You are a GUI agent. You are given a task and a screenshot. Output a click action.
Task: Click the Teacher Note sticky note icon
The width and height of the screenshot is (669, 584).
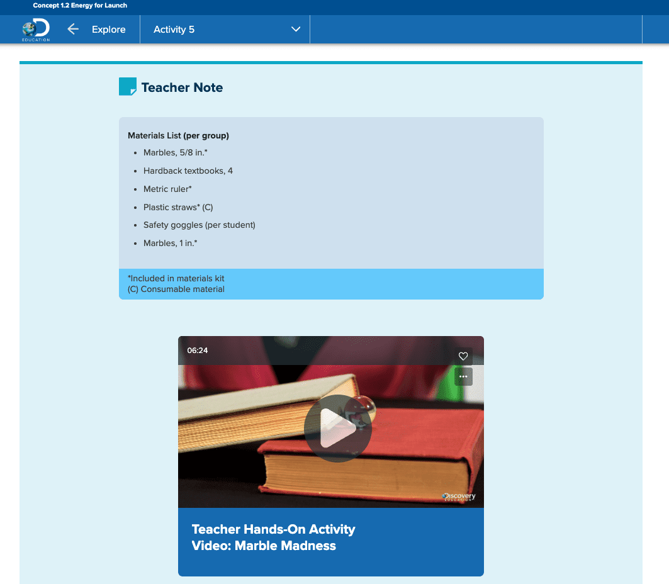(x=126, y=86)
